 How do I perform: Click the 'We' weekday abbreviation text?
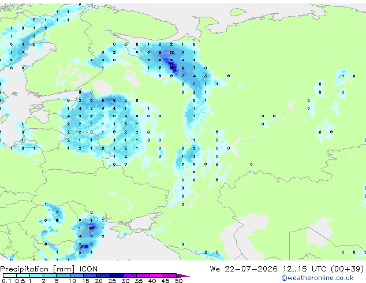tap(215, 269)
